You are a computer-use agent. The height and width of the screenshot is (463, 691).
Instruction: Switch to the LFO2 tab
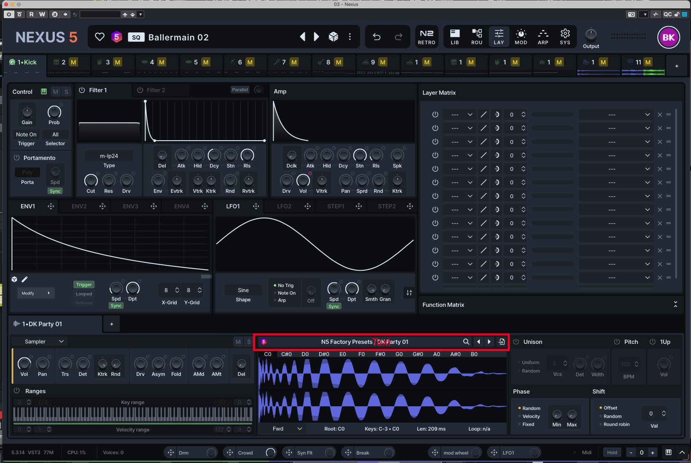point(284,206)
